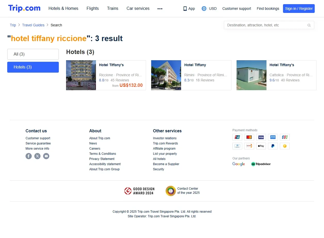This screenshot has width=324, height=238.
Task: Open Hotel Tiffany's Riccione thumbnail
Action: pyautogui.click(x=81, y=75)
